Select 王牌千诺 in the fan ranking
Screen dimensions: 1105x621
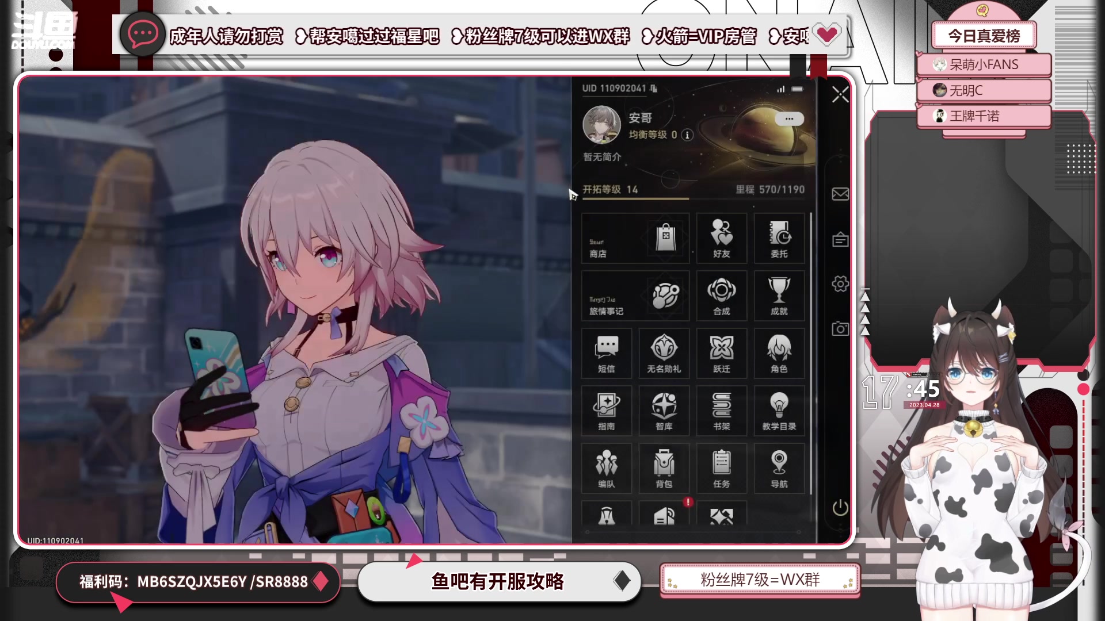[984, 116]
